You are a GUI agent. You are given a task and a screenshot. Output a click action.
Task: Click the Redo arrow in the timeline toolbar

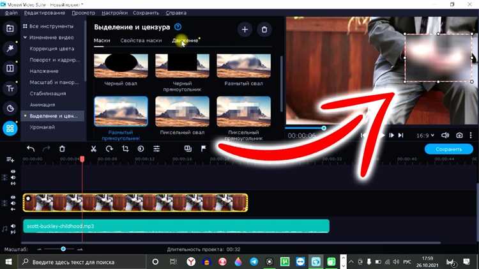click(47, 149)
